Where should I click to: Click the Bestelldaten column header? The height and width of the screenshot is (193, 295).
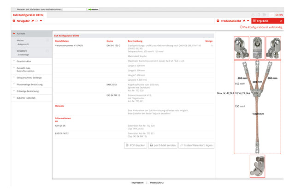point(62,41)
